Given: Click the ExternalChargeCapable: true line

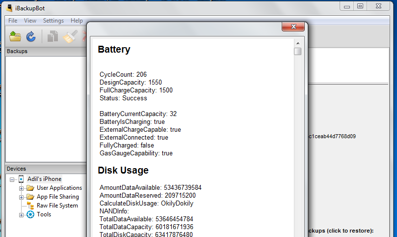Looking at the screenshot, I should click(x=140, y=130).
